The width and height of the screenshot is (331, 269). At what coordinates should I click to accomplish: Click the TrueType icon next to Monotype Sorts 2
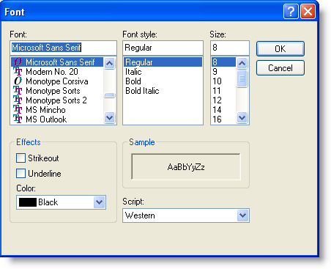[18, 100]
